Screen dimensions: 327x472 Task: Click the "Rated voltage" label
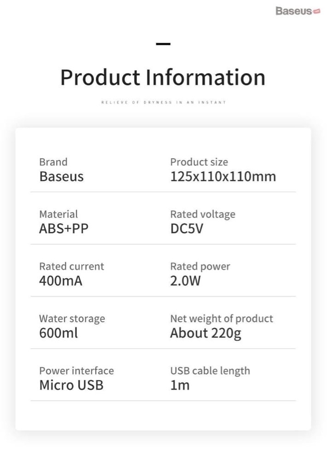click(203, 214)
